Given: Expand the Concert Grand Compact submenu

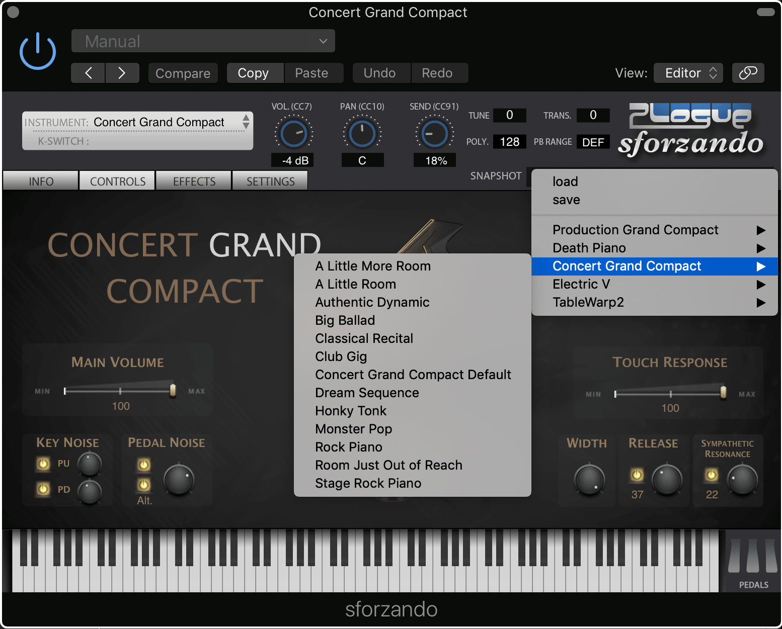Looking at the screenshot, I should pyautogui.click(x=655, y=266).
